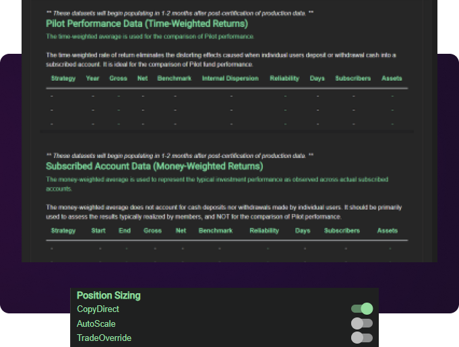Click Benchmark header in Pilot Performance table
Screen dimensions: 459x347
[174, 79]
